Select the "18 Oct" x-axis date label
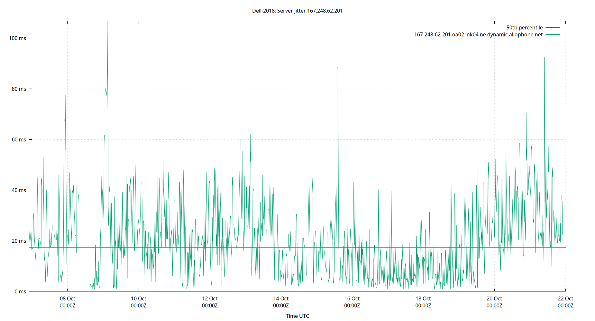The image size is (595, 321). [x=423, y=299]
